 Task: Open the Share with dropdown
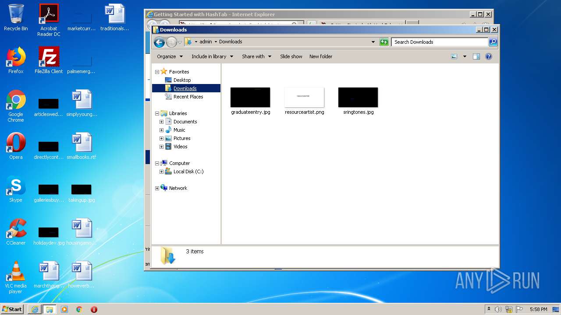point(257,56)
